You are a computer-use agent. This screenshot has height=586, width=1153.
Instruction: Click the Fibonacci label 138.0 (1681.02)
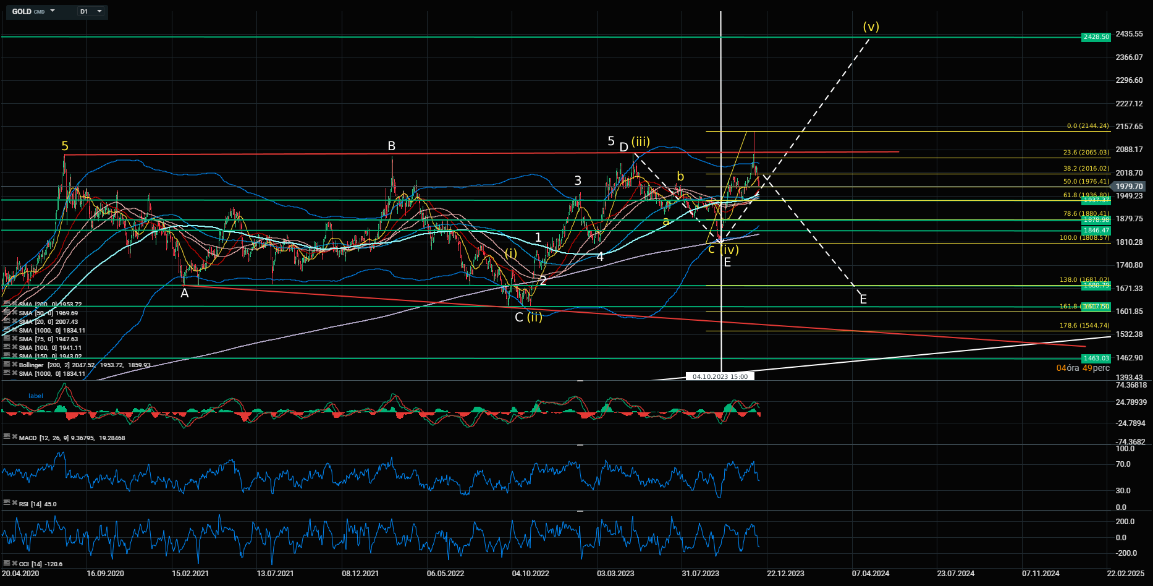point(1084,280)
